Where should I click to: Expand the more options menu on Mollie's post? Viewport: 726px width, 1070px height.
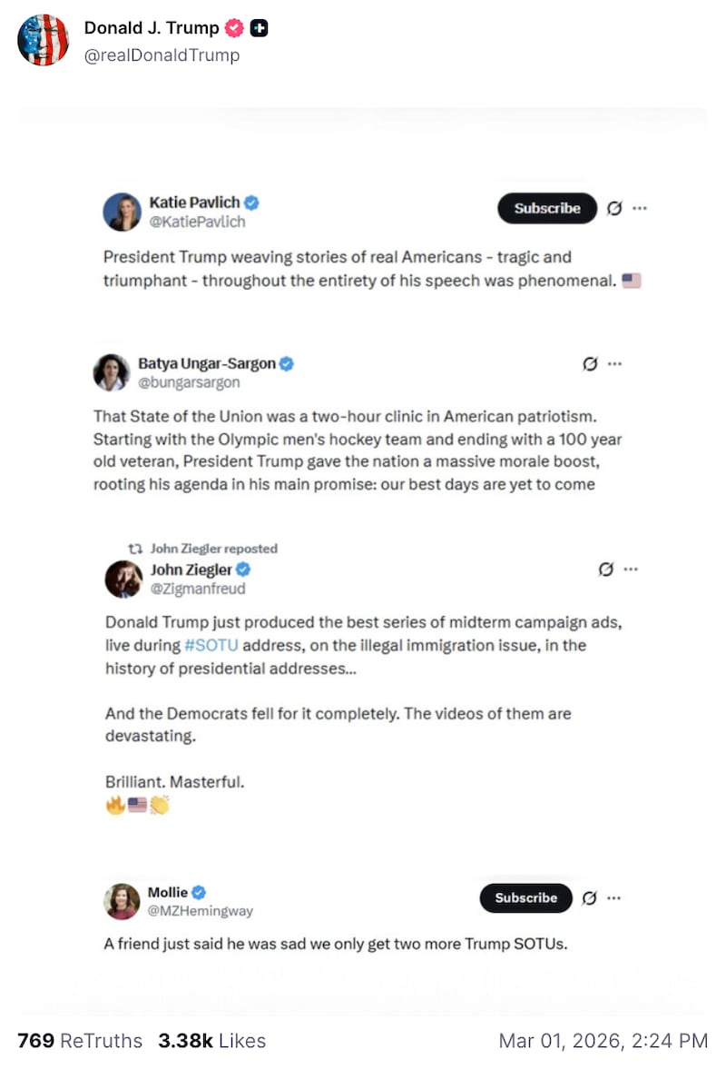click(614, 897)
